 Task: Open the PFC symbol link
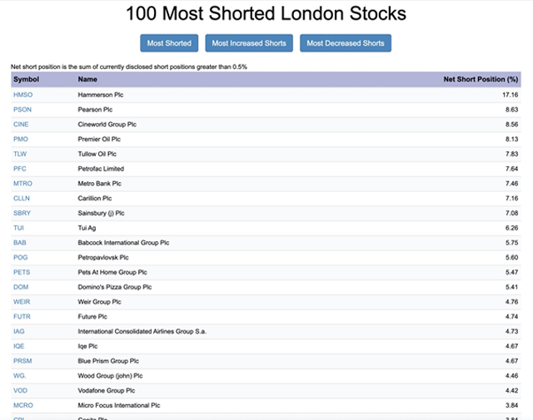pos(20,169)
